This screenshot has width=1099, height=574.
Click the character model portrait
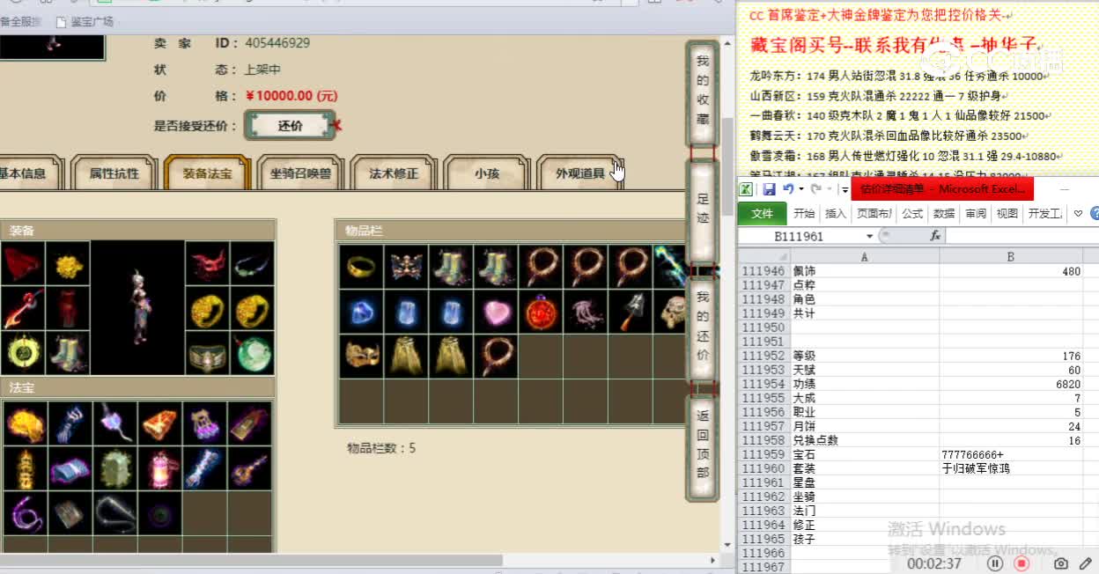(137, 308)
